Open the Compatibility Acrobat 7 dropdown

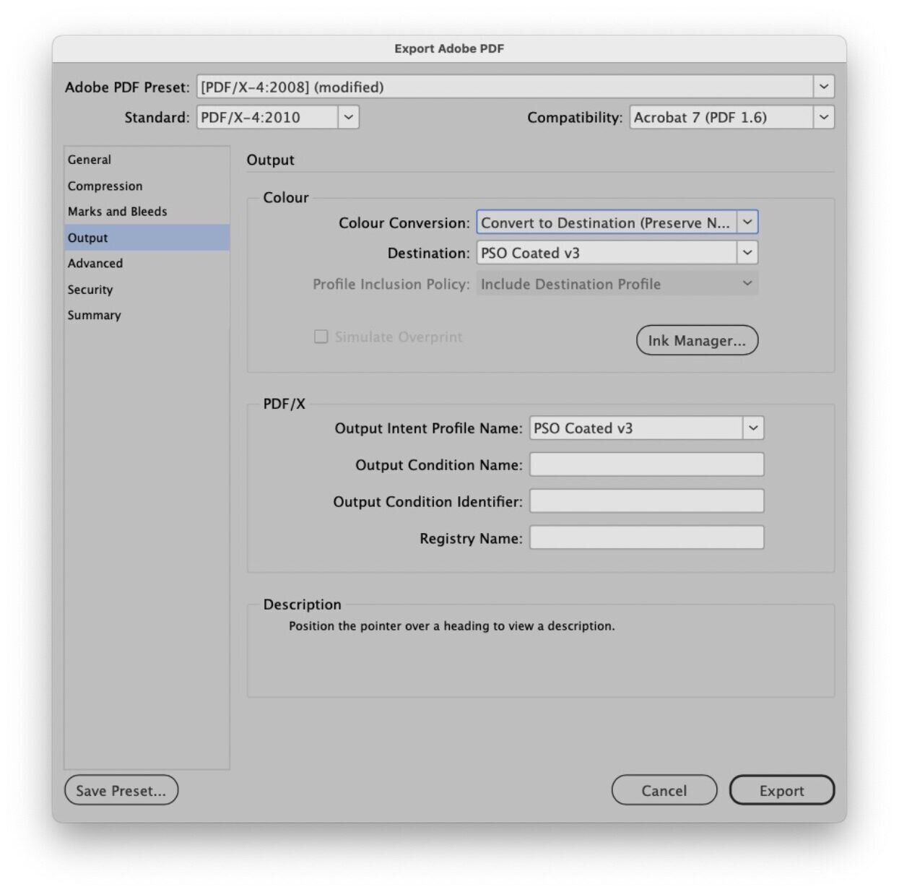point(823,117)
